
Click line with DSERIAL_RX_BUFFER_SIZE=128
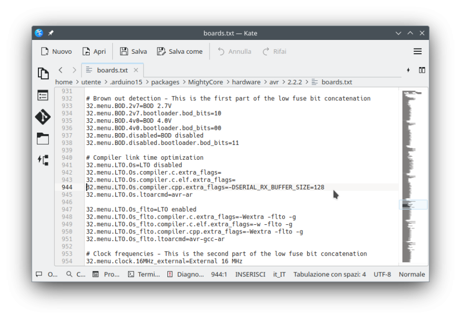pos(205,187)
